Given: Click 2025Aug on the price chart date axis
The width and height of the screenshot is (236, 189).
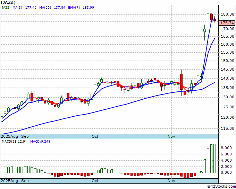Looking at the screenshot, I should [x=9, y=136].
